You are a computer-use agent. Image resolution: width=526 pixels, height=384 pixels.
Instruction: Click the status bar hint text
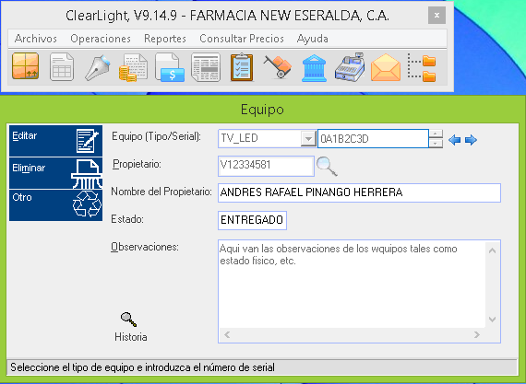(x=142, y=367)
